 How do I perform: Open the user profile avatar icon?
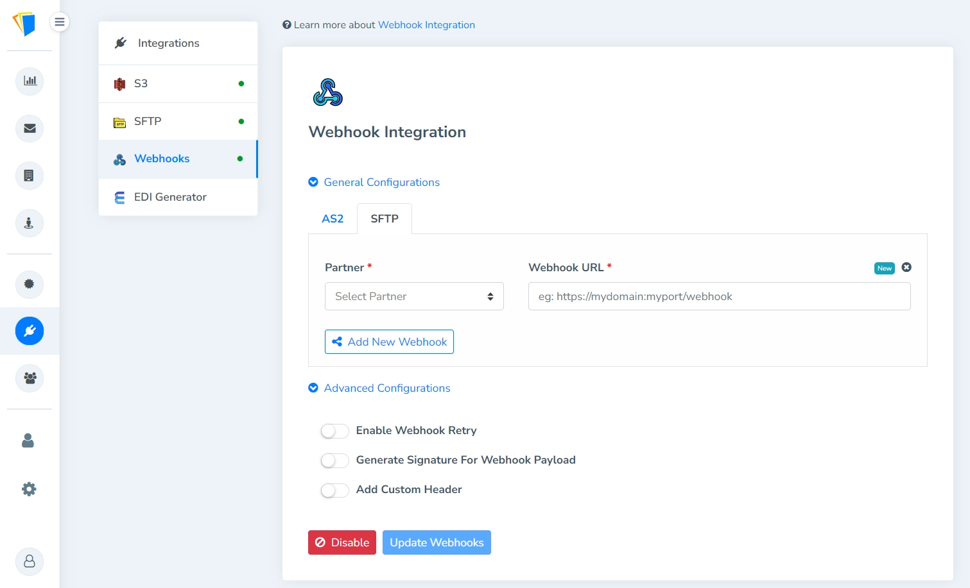(29, 562)
